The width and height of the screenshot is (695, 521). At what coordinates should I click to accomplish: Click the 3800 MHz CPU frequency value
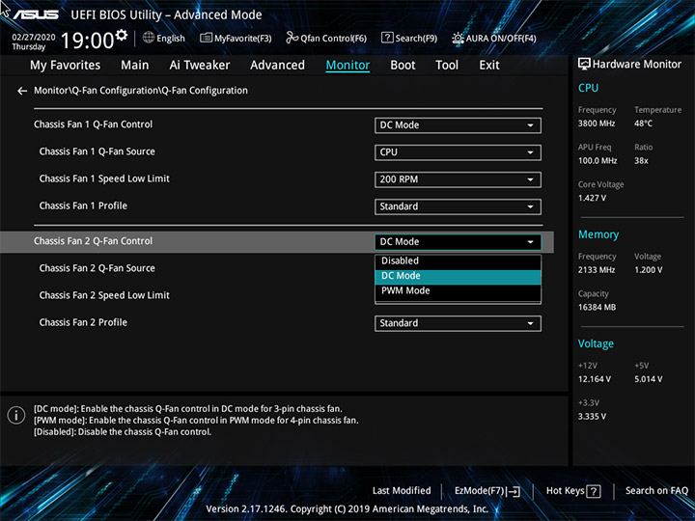click(597, 123)
